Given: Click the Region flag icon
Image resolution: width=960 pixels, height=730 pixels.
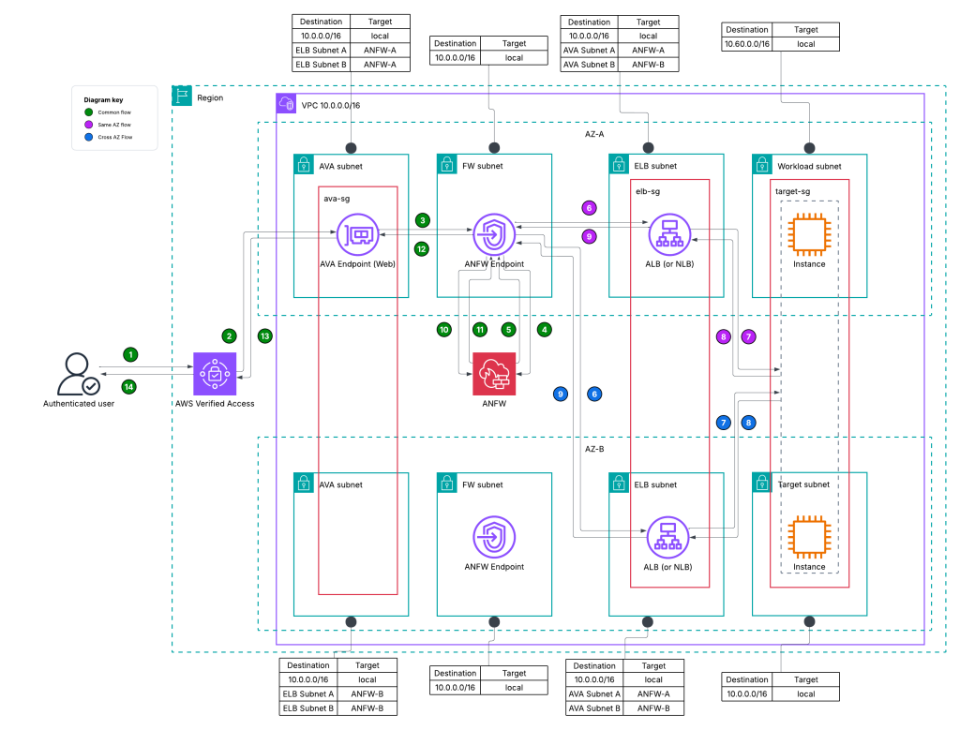Looking at the screenshot, I should (x=182, y=96).
